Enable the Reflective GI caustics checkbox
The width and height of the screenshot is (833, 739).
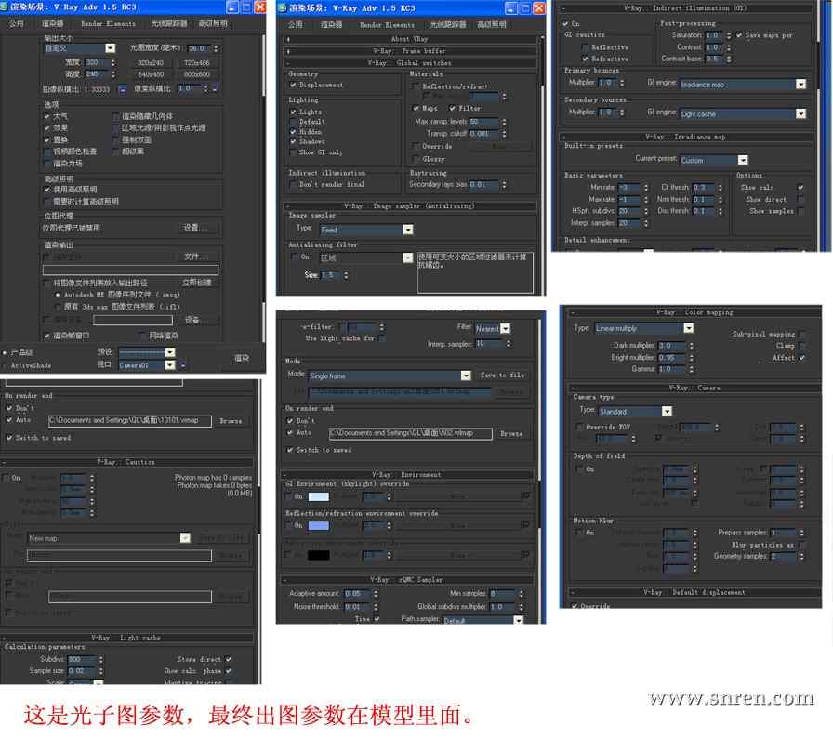tap(585, 47)
